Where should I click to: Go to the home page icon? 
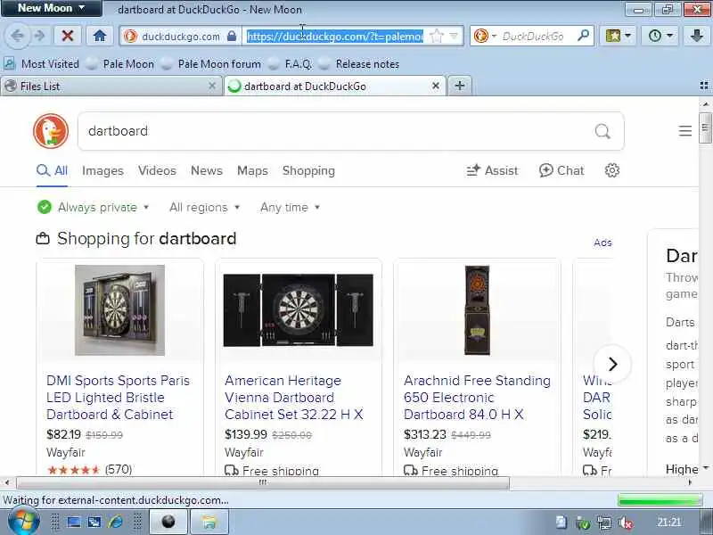point(100,36)
